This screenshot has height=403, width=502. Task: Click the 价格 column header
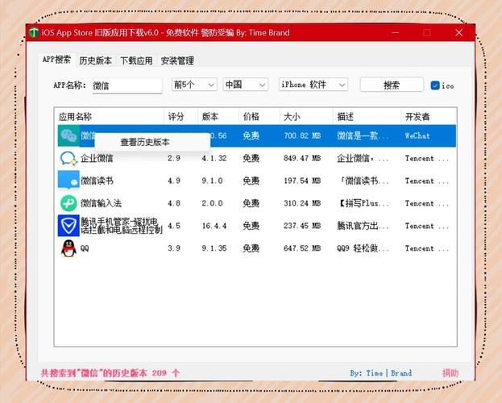point(259,117)
